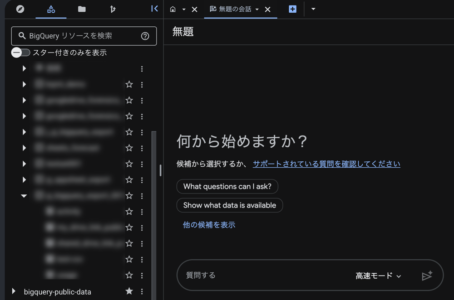Click the 質問する input field

(266, 275)
